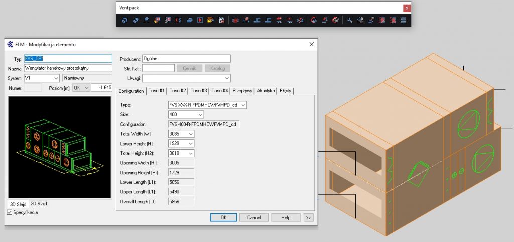Screen dimensions: 514x242
Task: Expand dialog with the >> button
Action: point(308,217)
